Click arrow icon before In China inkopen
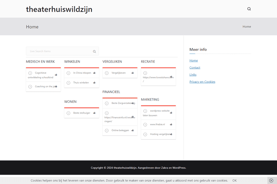Viewport: 277px width, 184px height. pyautogui.click(x=69, y=73)
